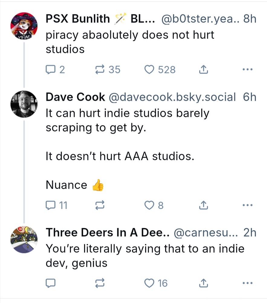Like the post with 16 likes

149,283
